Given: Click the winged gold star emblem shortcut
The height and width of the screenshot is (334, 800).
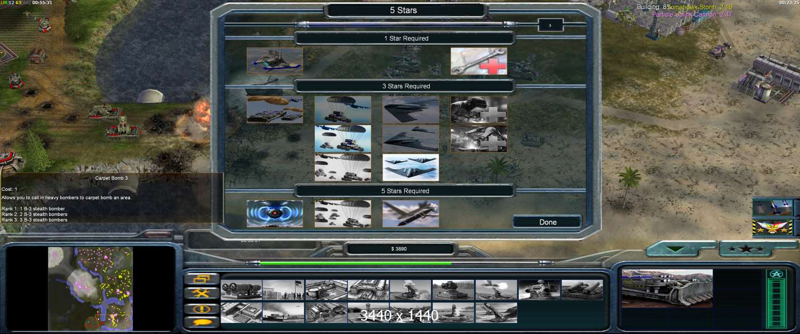Looking at the screenshot, I should [x=773, y=228].
